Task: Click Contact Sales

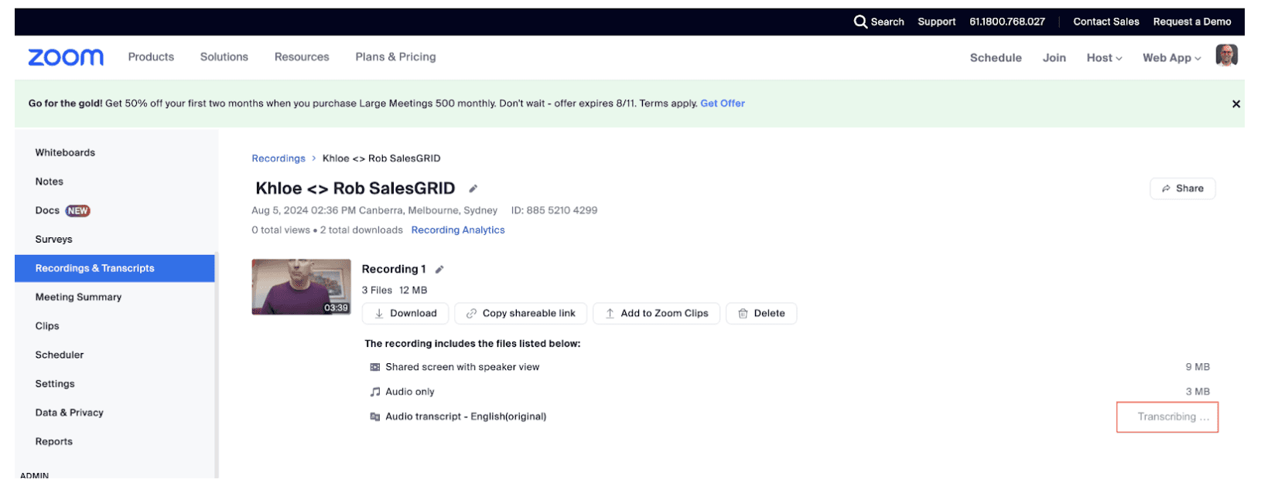Action: coord(1106,22)
